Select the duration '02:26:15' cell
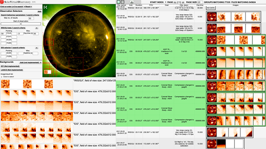This screenshot has height=149, width=266. pos(139,17)
